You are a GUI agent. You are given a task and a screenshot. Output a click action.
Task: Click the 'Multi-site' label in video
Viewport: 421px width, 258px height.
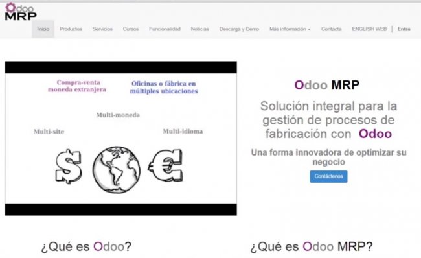[x=49, y=132]
